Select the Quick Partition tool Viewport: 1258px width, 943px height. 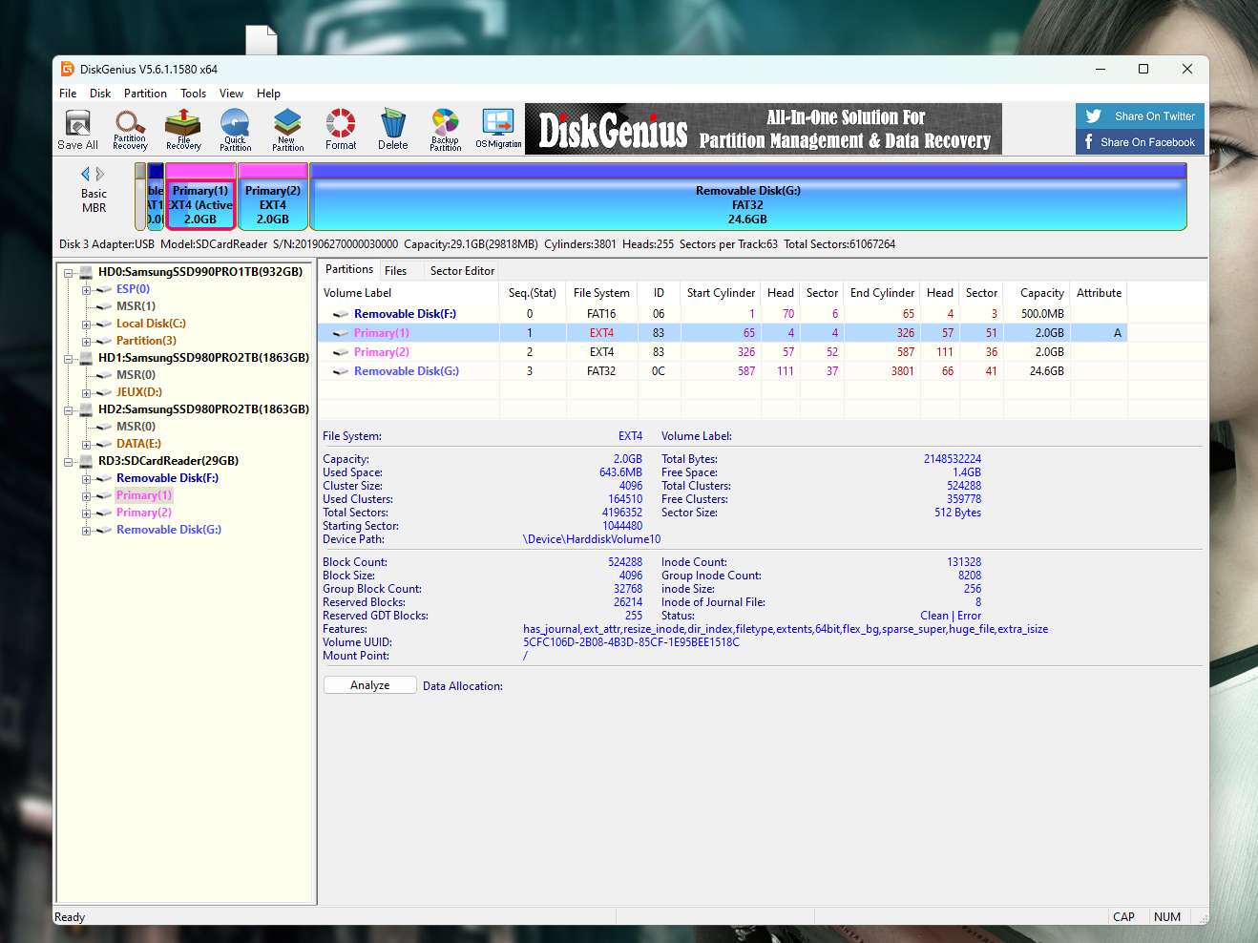(x=235, y=128)
